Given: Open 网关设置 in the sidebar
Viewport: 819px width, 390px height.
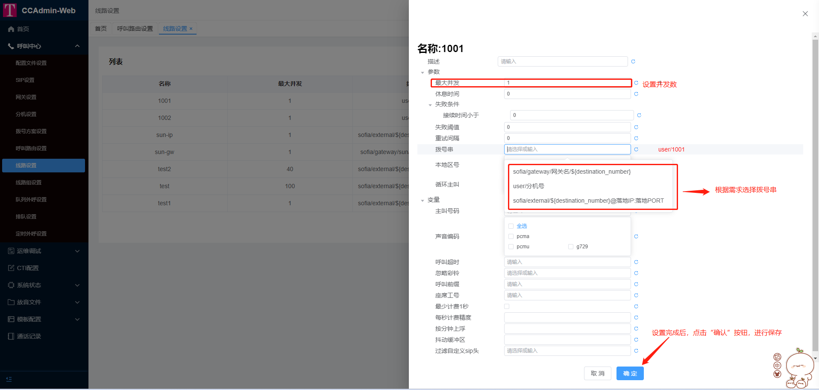Looking at the screenshot, I should coord(26,97).
